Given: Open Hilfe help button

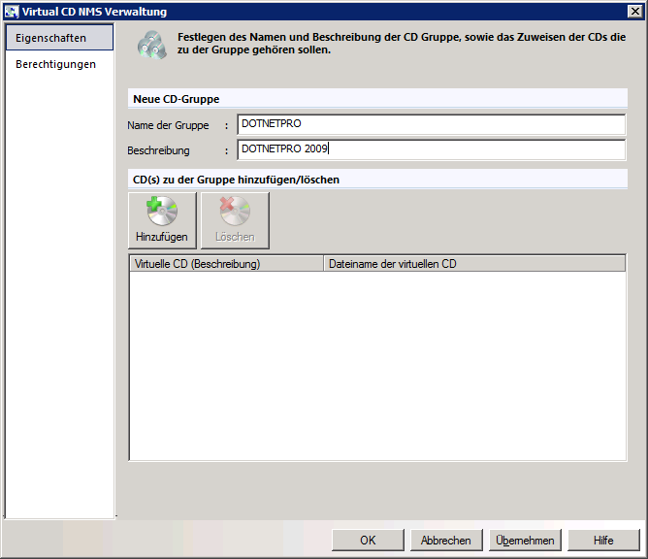Looking at the screenshot, I should click(603, 540).
